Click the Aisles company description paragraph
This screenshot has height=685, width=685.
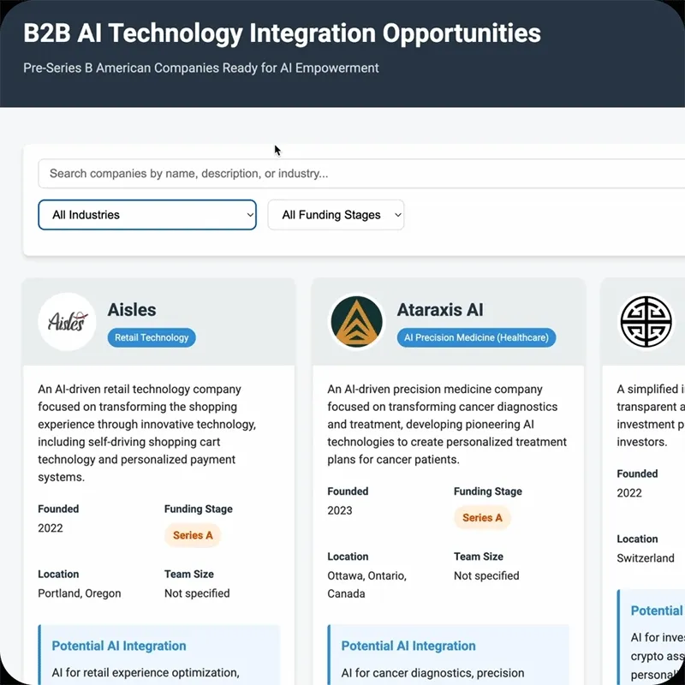pos(147,433)
